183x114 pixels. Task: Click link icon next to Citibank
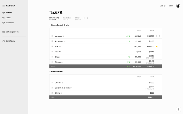[62, 83]
